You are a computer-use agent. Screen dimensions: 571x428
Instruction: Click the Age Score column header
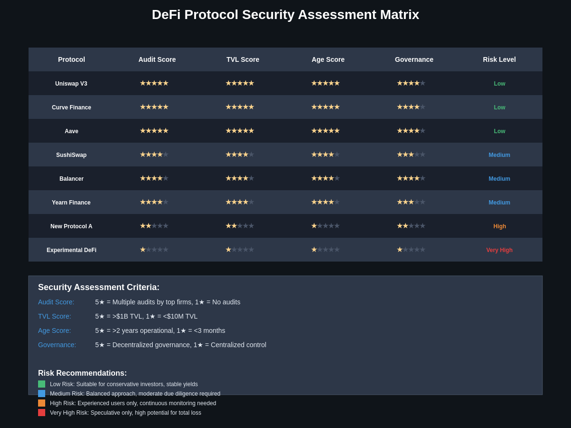[328, 59]
